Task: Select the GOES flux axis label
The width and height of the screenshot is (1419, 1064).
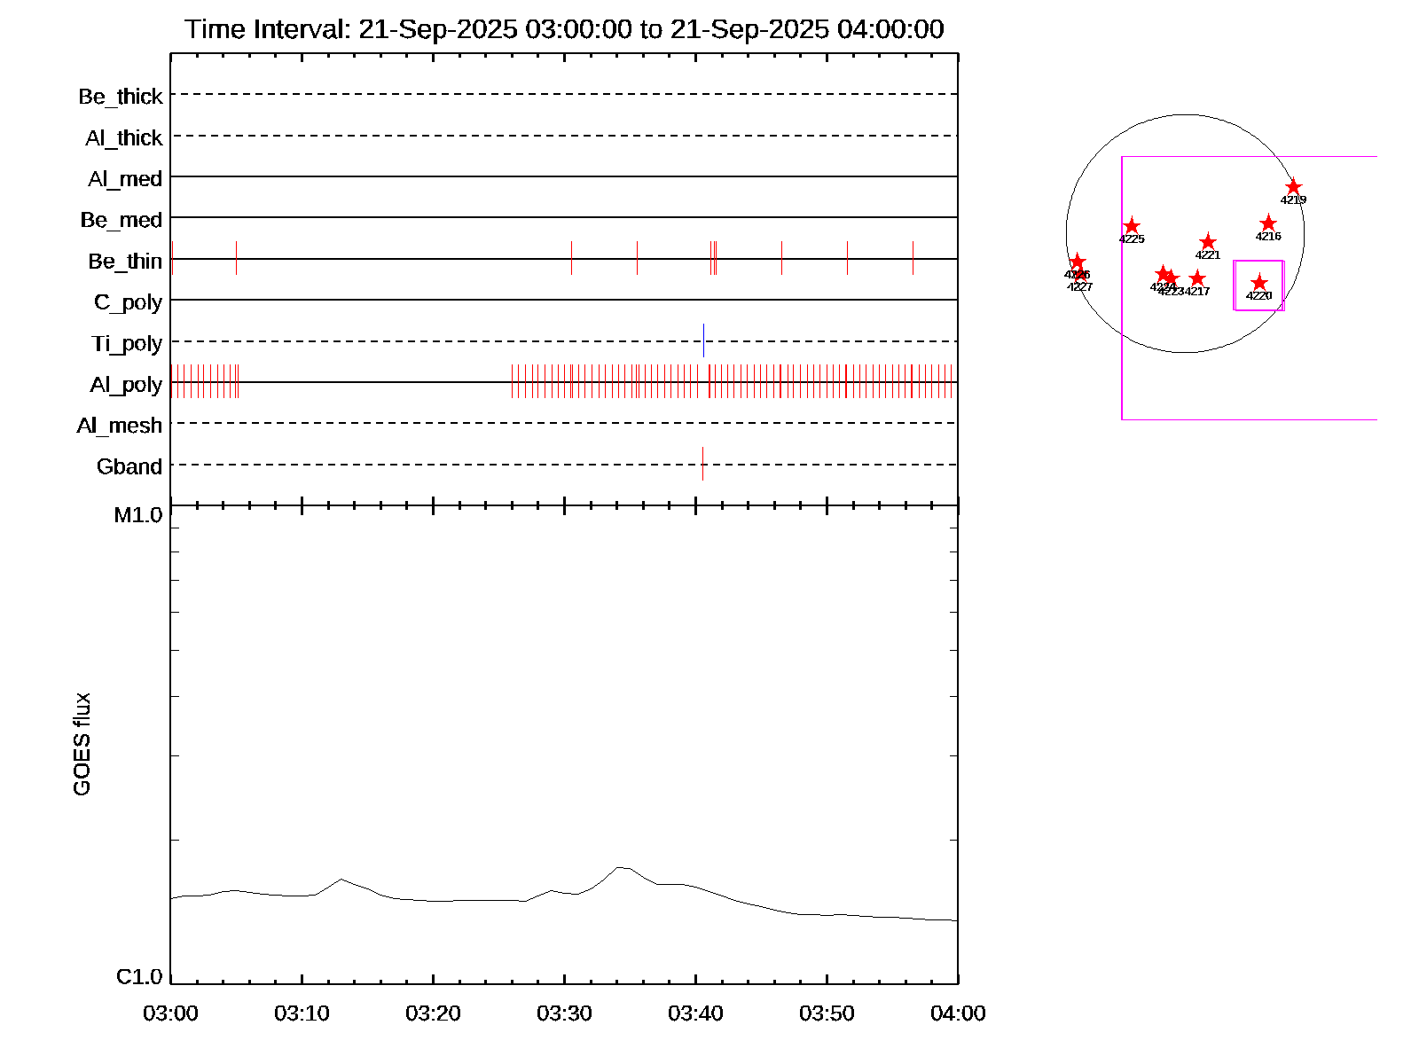Action: (x=82, y=744)
